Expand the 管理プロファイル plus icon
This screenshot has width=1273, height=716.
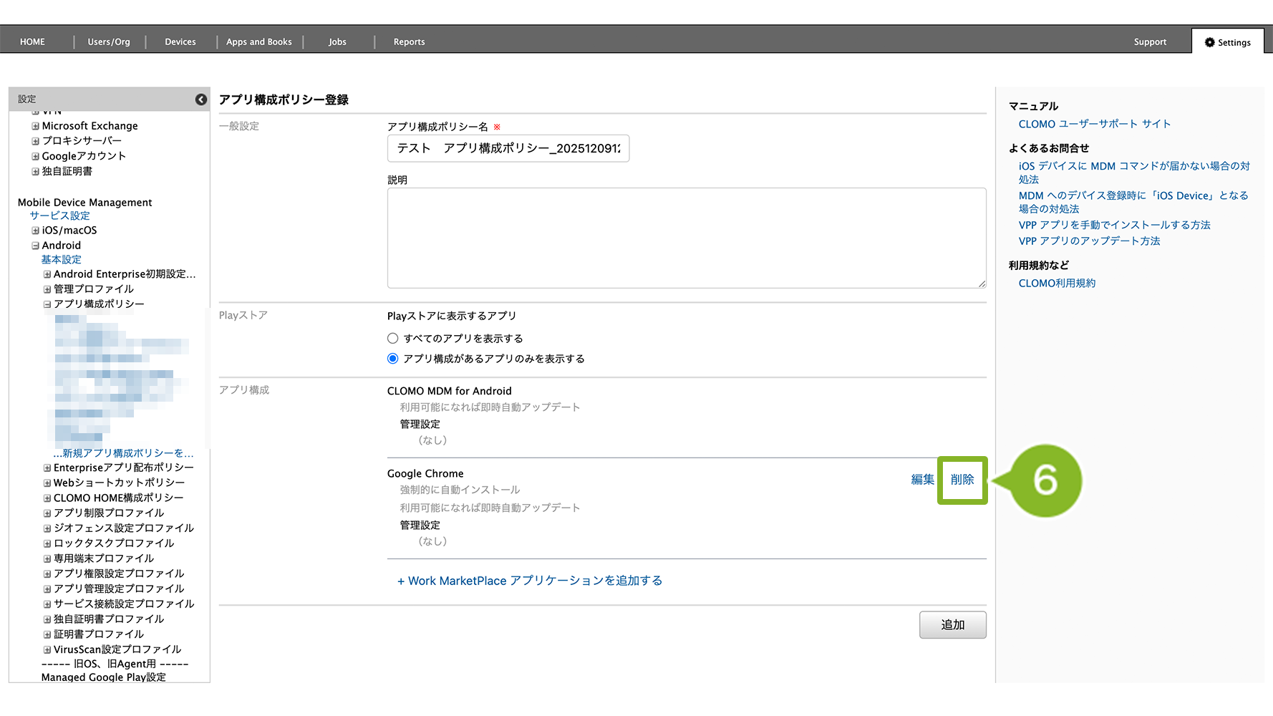[x=47, y=289]
